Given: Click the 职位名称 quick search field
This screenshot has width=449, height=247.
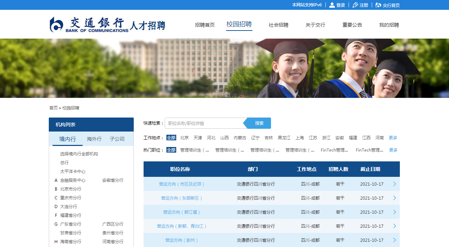Looking at the screenshot, I should coord(204,123).
